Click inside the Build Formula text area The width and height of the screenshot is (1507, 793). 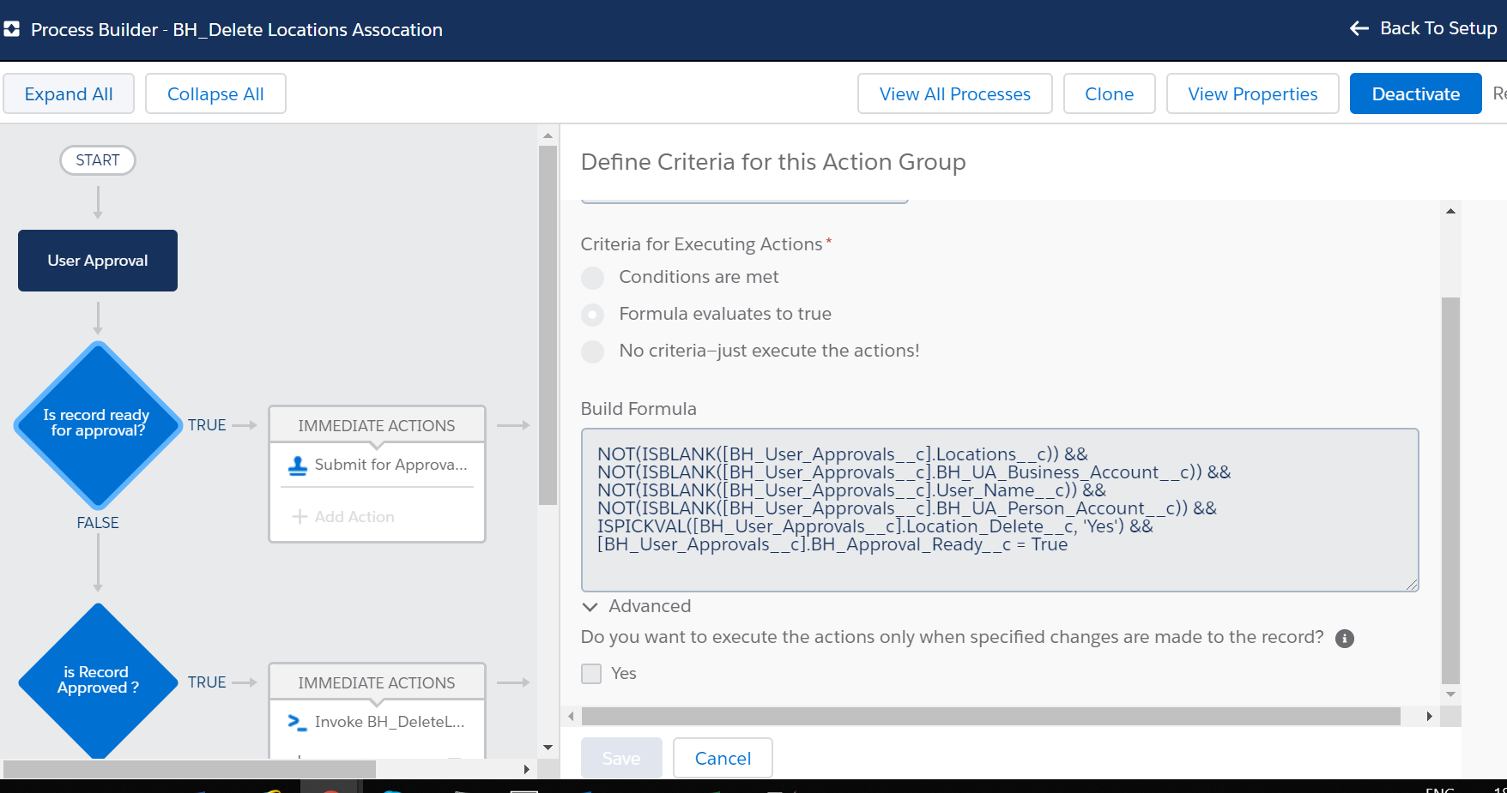999,566
